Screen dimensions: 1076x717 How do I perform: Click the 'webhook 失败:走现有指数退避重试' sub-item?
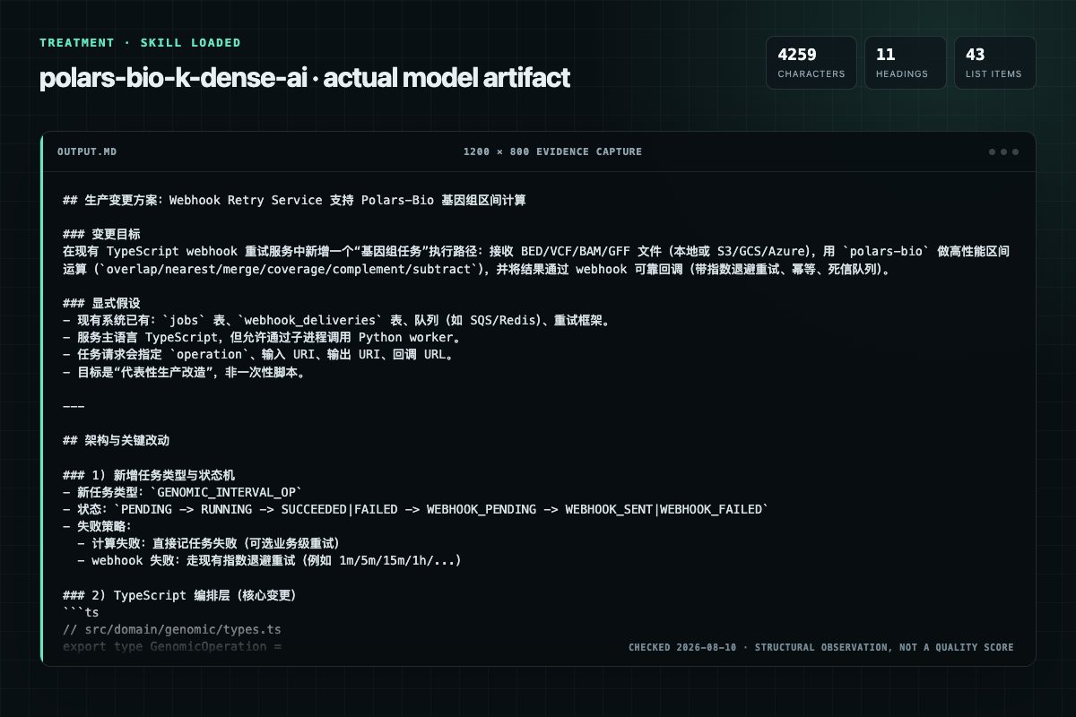tap(270, 560)
